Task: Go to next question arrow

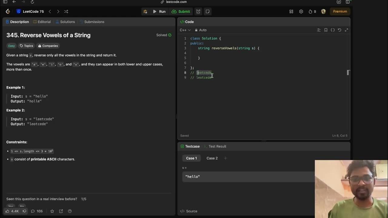Action: [x=58, y=12]
